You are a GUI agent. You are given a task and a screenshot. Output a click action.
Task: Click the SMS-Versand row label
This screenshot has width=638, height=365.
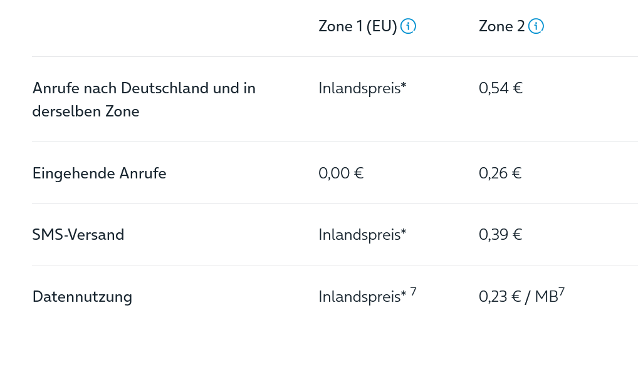78,235
